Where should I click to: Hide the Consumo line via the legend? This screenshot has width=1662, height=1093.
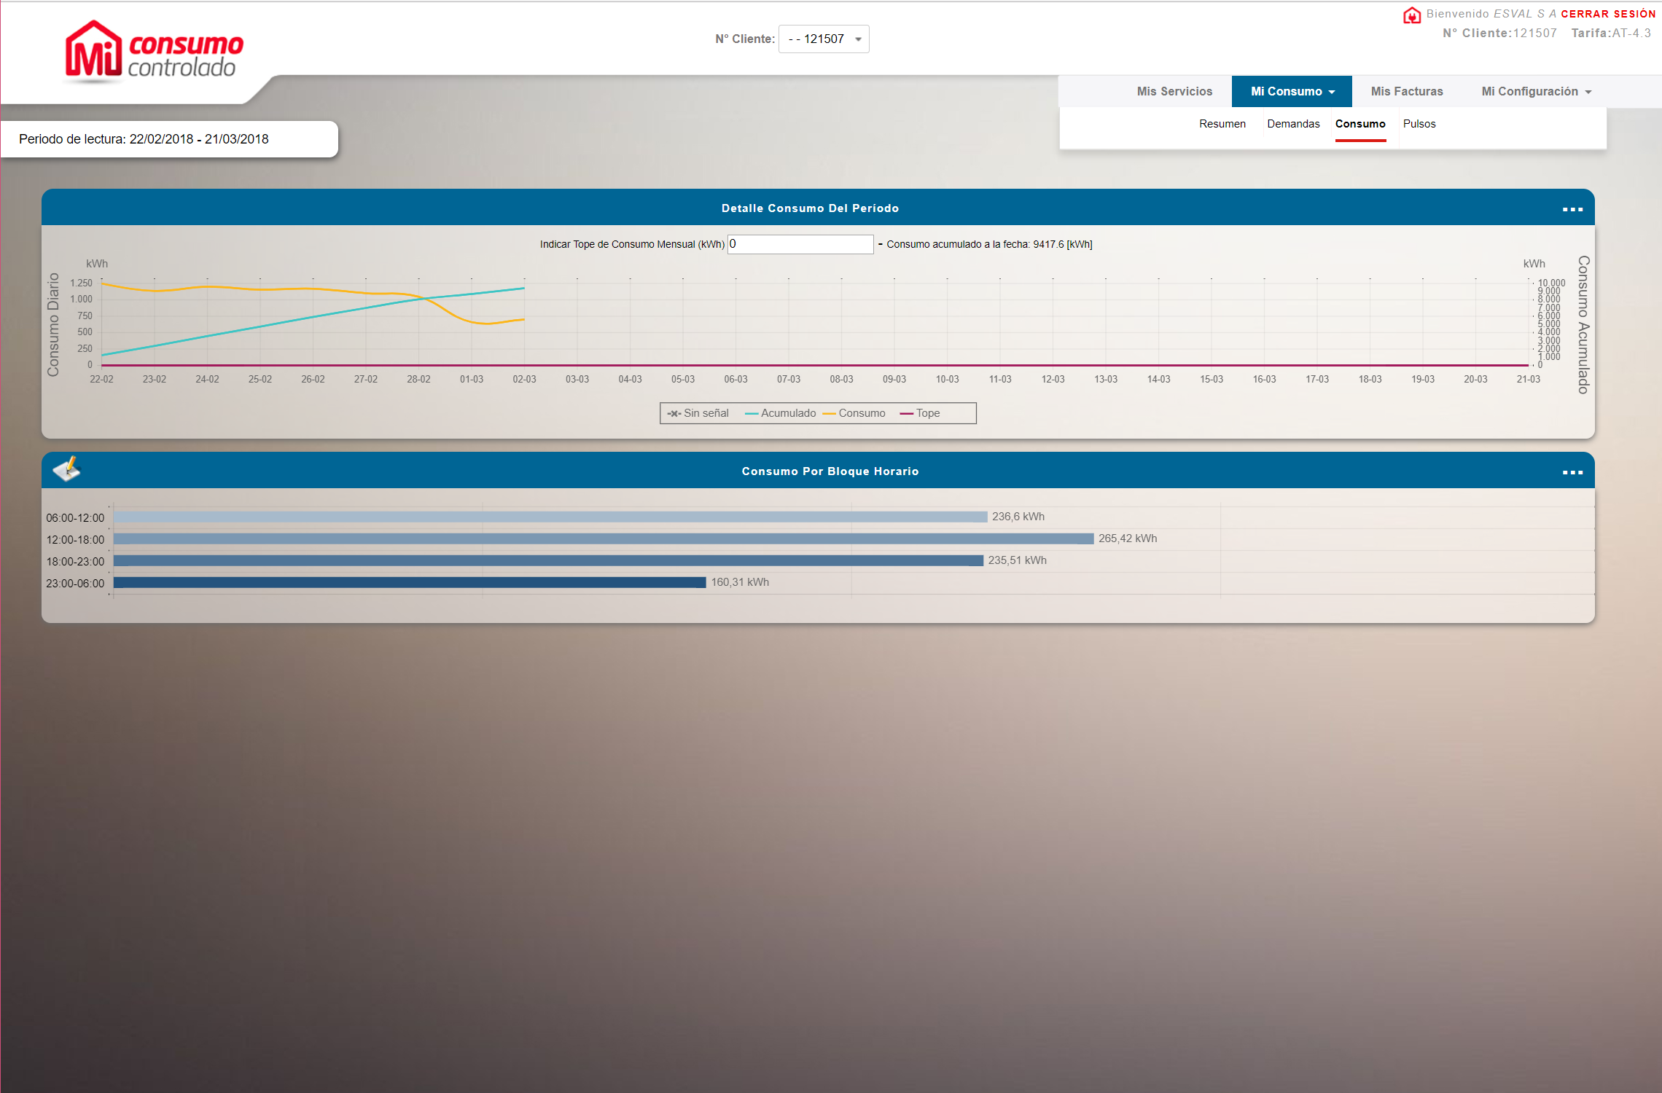(854, 413)
